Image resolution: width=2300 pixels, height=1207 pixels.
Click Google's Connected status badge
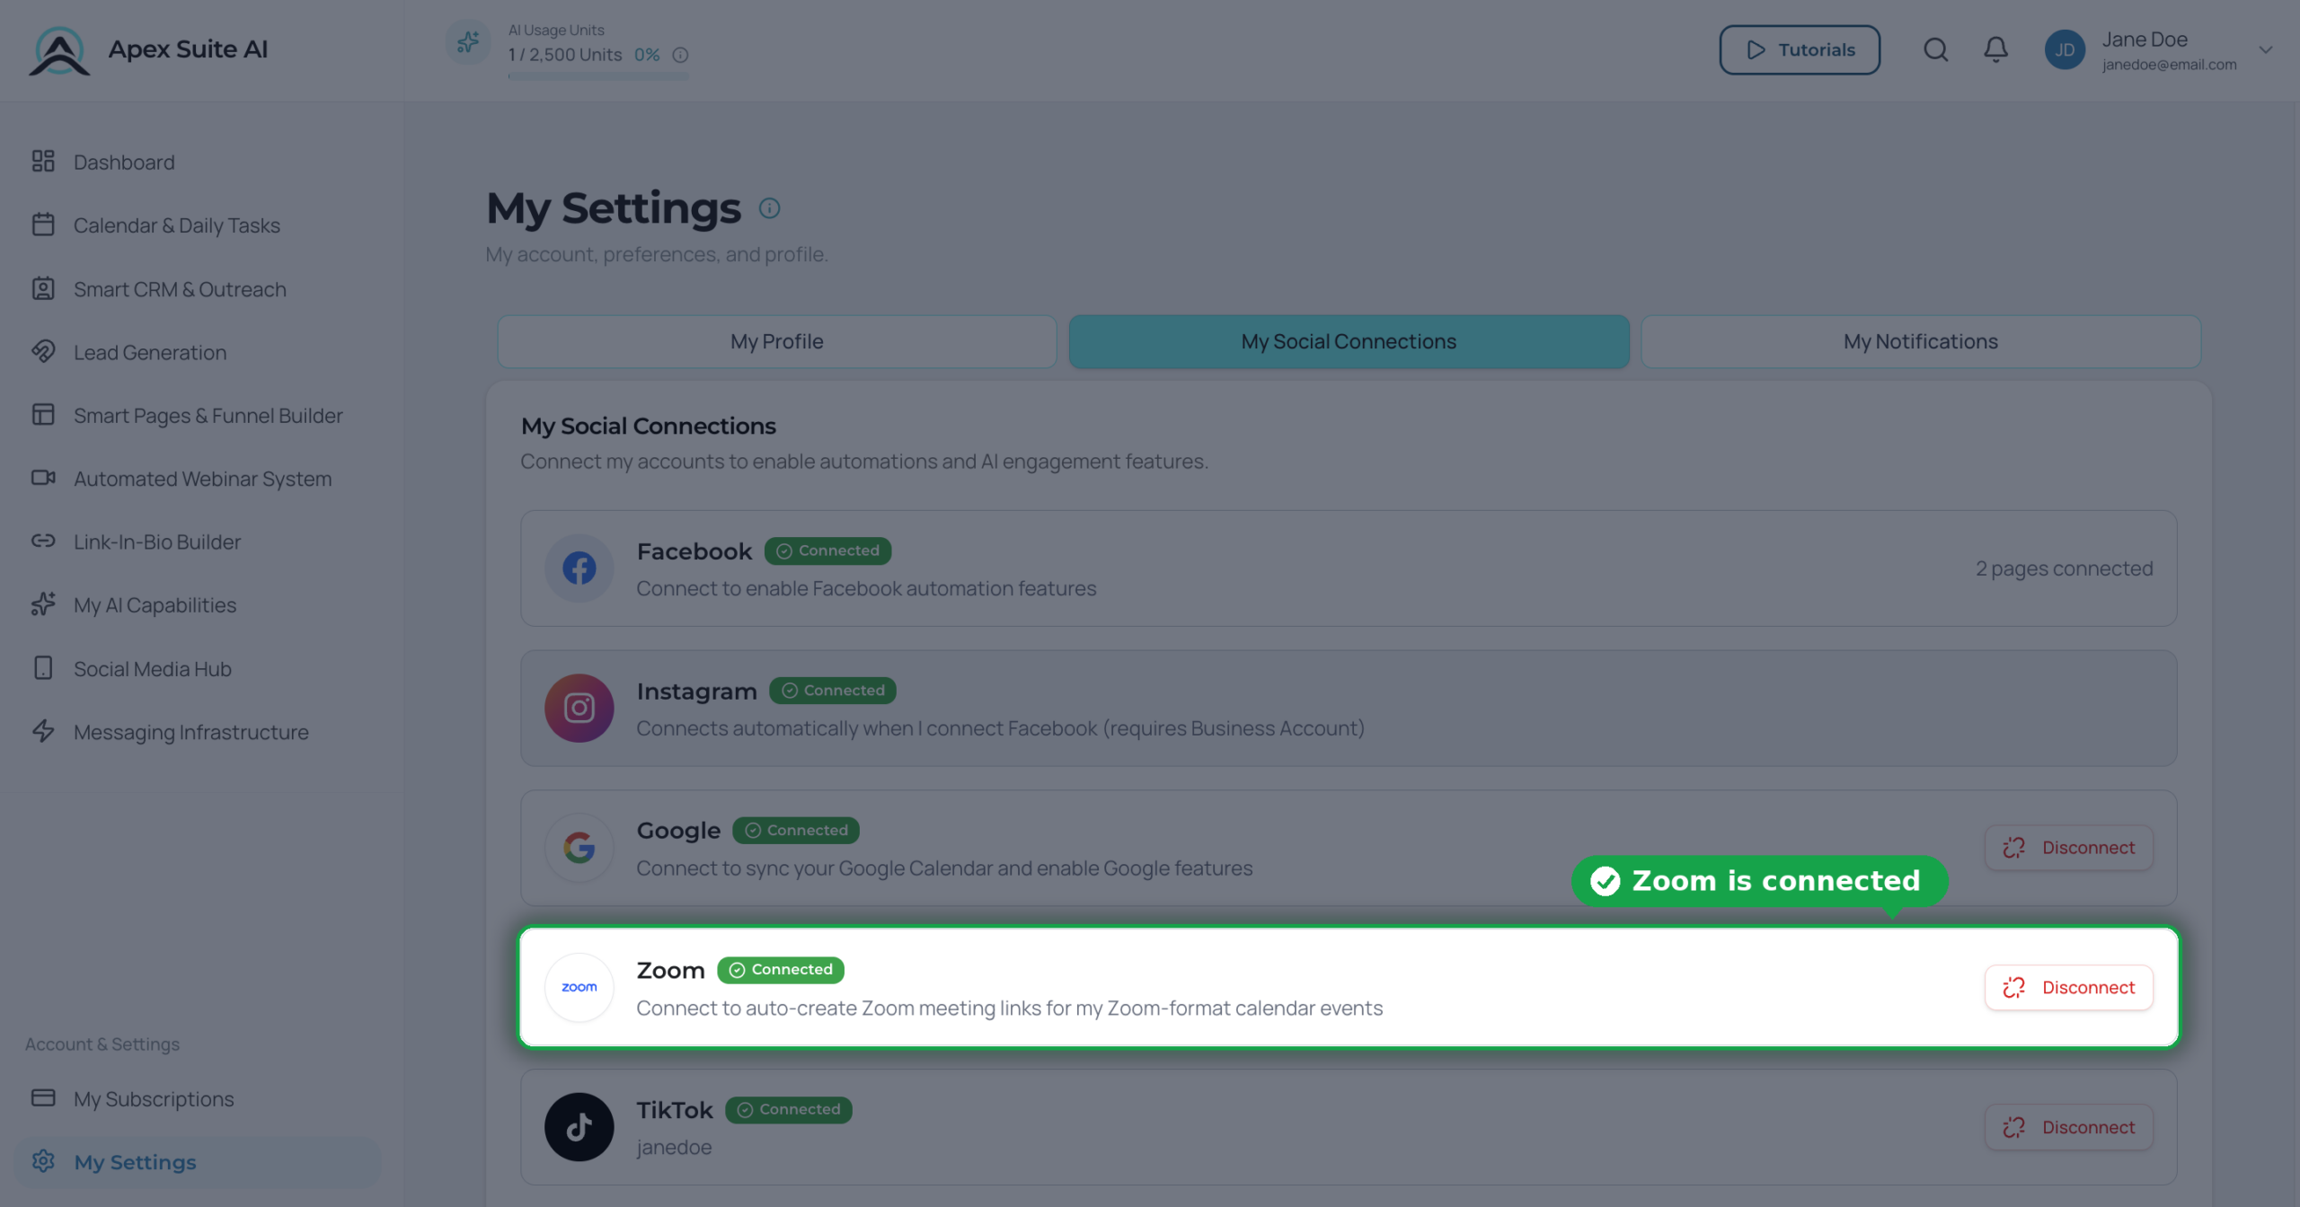point(796,830)
